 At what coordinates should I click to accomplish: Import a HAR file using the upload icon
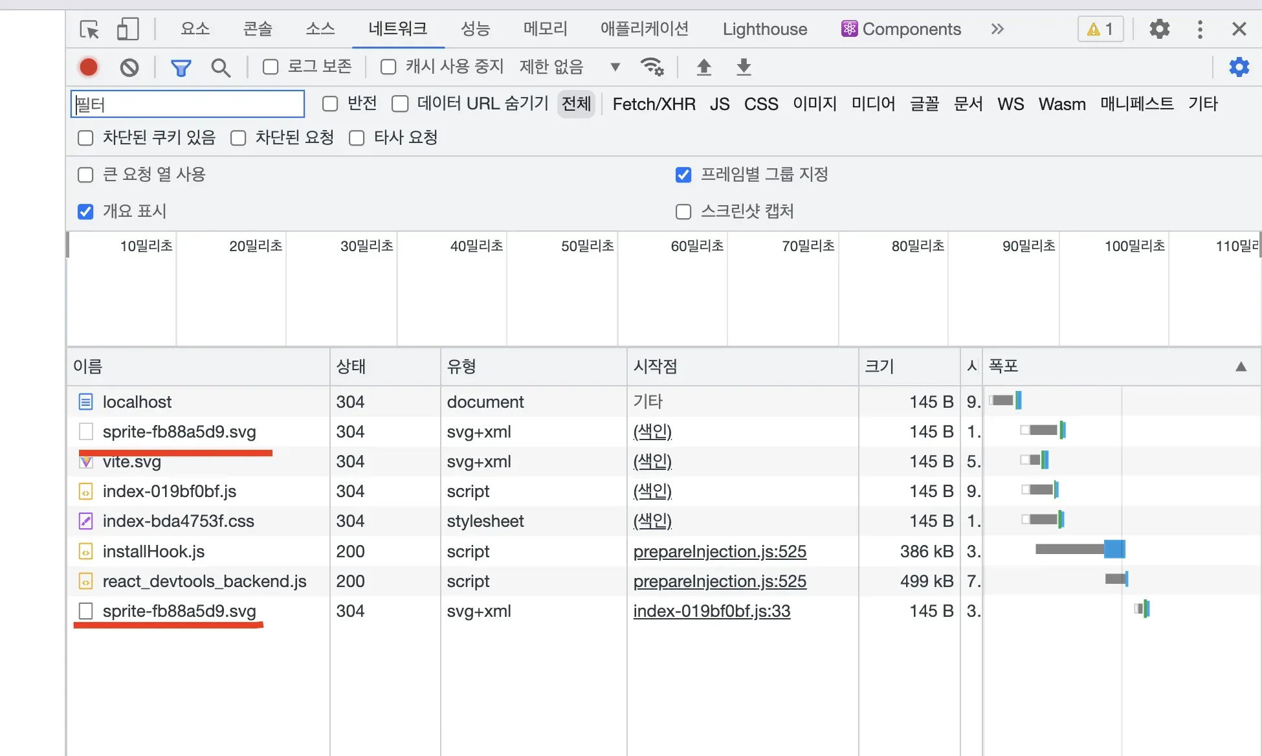pyautogui.click(x=704, y=67)
